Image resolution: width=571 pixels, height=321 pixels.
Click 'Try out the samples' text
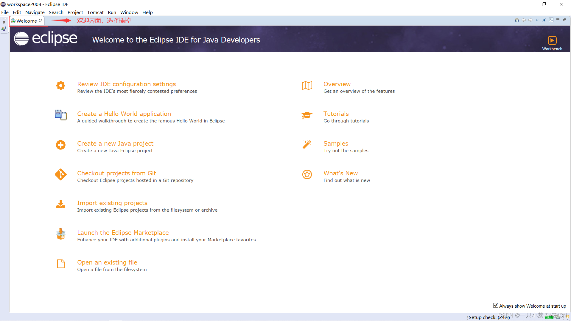pyautogui.click(x=346, y=151)
